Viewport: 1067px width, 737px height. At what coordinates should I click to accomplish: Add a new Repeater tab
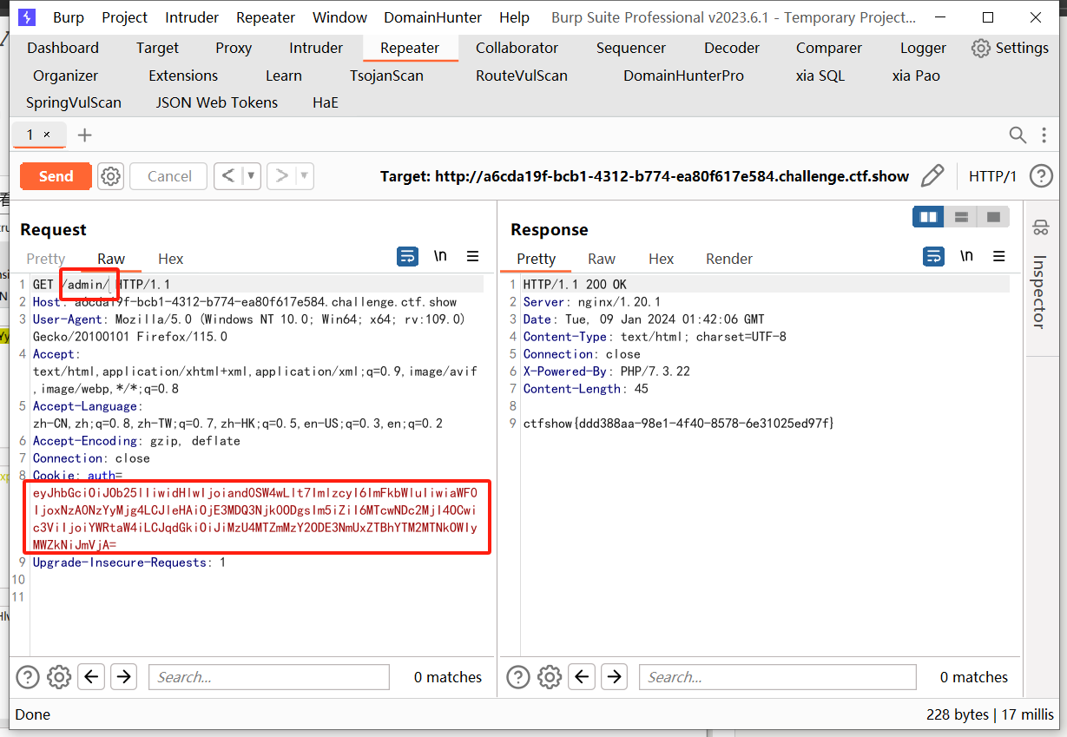[x=84, y=135]
